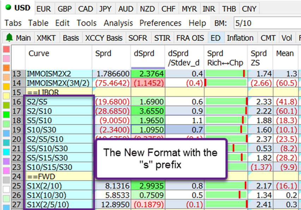Open the Tabs menu

(13, 23)
